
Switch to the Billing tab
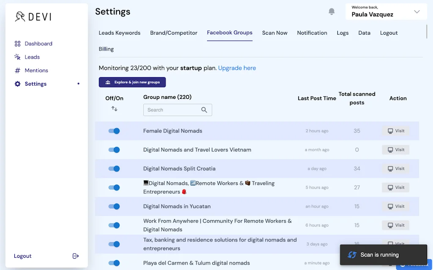click(106, 49)
